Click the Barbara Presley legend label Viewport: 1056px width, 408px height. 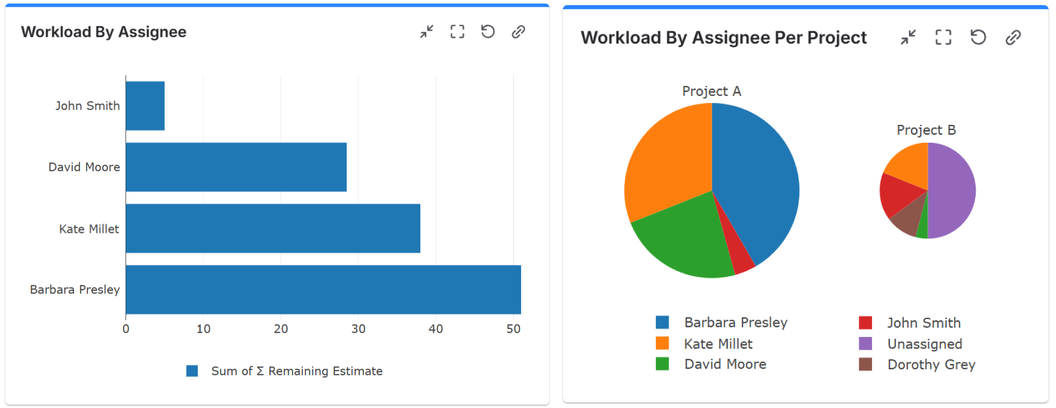click(736, 322)
